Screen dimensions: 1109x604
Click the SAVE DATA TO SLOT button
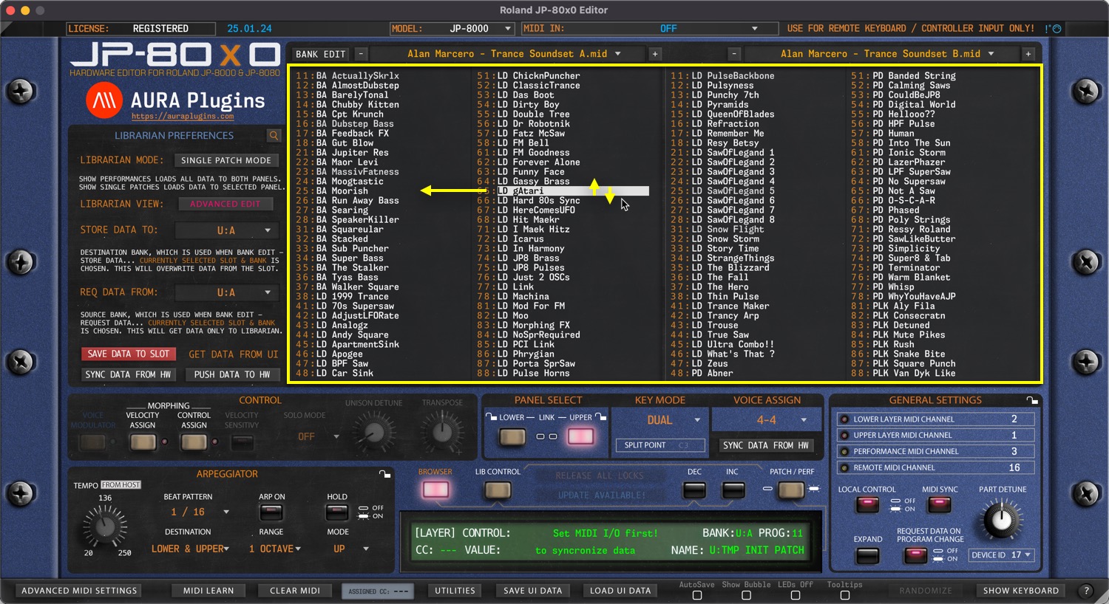(129, 354)
